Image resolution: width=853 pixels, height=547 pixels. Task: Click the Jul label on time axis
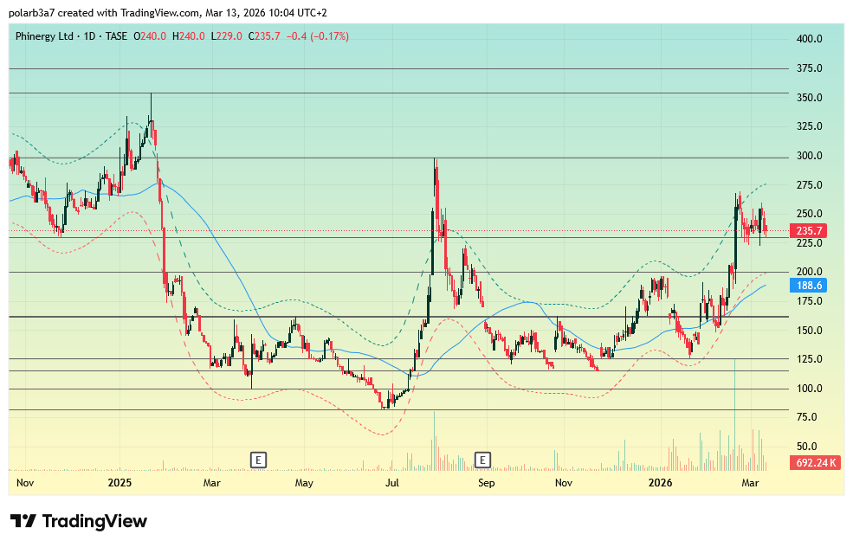click(391, 483)
